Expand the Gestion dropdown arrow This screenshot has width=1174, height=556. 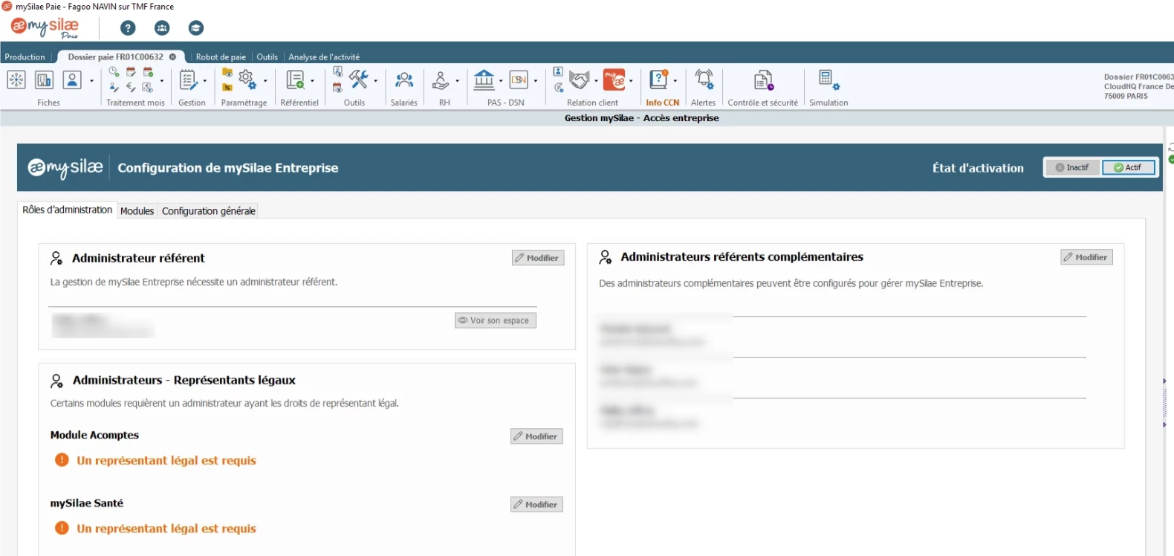205,81
